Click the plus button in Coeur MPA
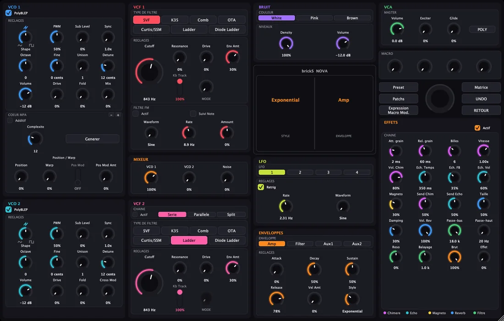This screenshot has width=504, height=321. pos(118,115)
